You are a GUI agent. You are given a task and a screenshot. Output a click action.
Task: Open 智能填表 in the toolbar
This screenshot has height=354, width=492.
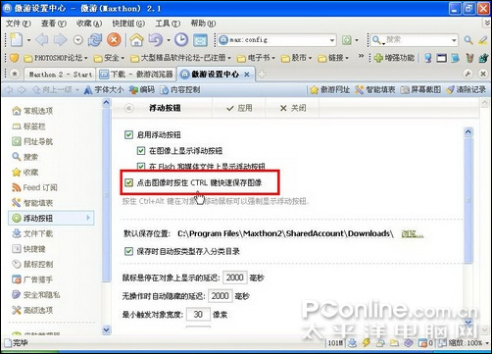[x=375, y=89]
